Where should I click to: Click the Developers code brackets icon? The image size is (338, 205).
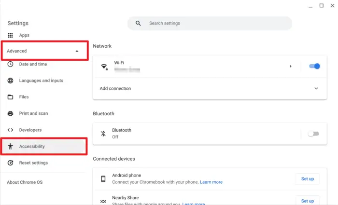(10, 130)
